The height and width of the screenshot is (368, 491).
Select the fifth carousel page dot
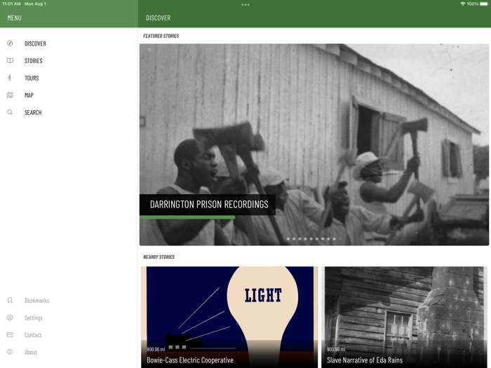(x=311, y=239)
